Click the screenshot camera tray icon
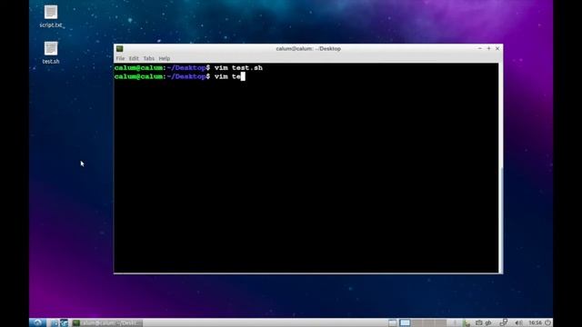The height and width of the screenshot is (327, 582). (x=479, y=323)
